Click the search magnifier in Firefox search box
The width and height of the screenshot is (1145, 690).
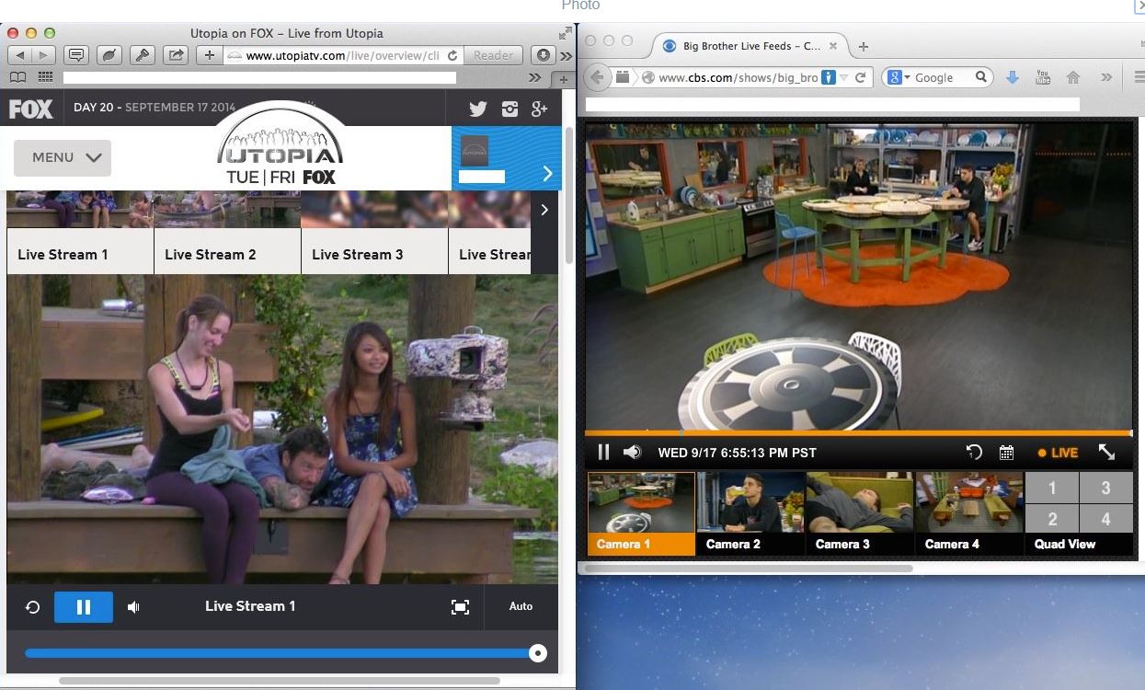(981, 77)
